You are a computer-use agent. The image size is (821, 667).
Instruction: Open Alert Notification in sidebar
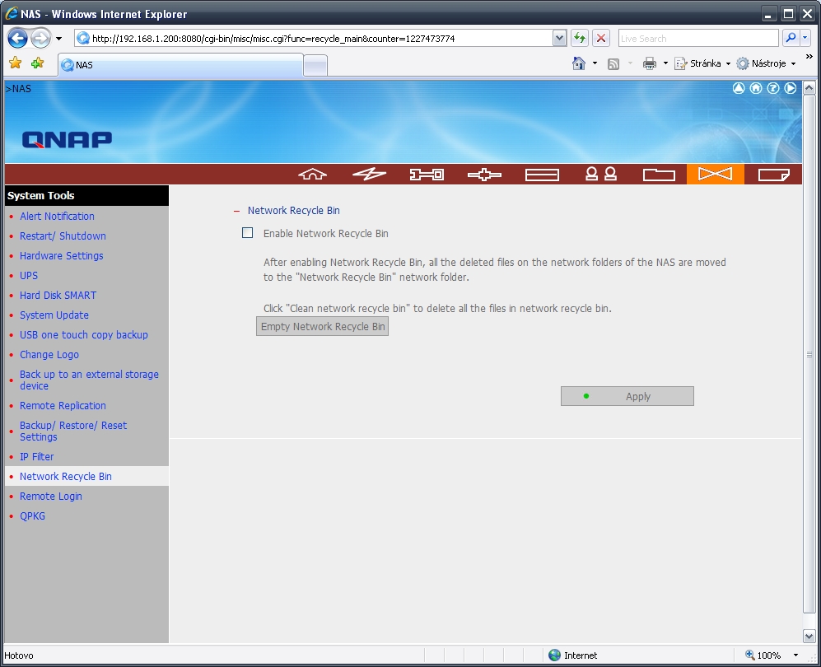[x=57, y=216]
